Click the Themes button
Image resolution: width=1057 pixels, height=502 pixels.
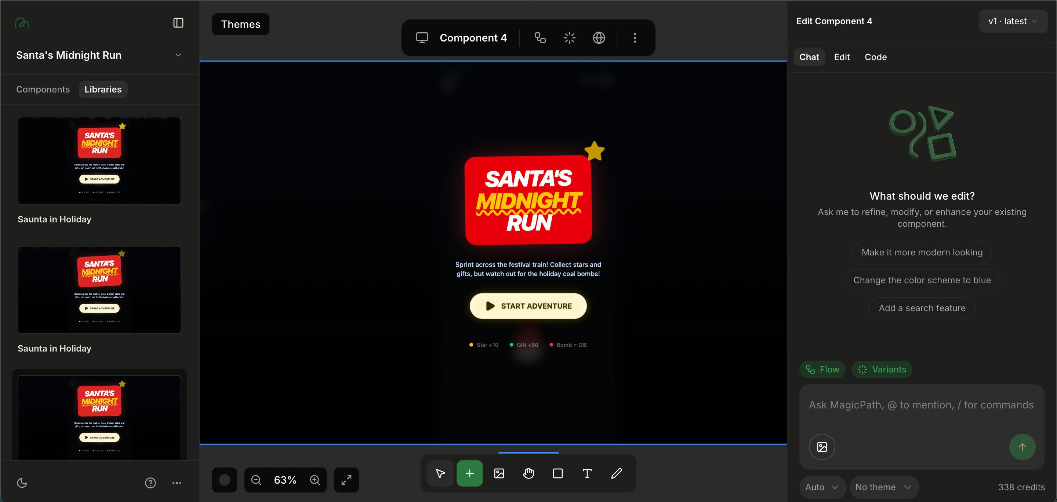pyautogui.click(x=240, y=24)
